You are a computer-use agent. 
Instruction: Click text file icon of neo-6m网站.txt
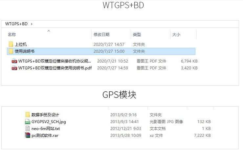point(28,128)
